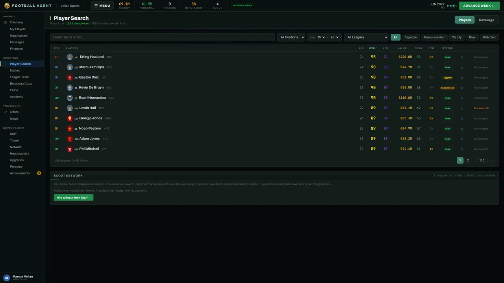
Task: Click the Football Agent logo icon
Action: pyautogui.click(x=7, y=6)
